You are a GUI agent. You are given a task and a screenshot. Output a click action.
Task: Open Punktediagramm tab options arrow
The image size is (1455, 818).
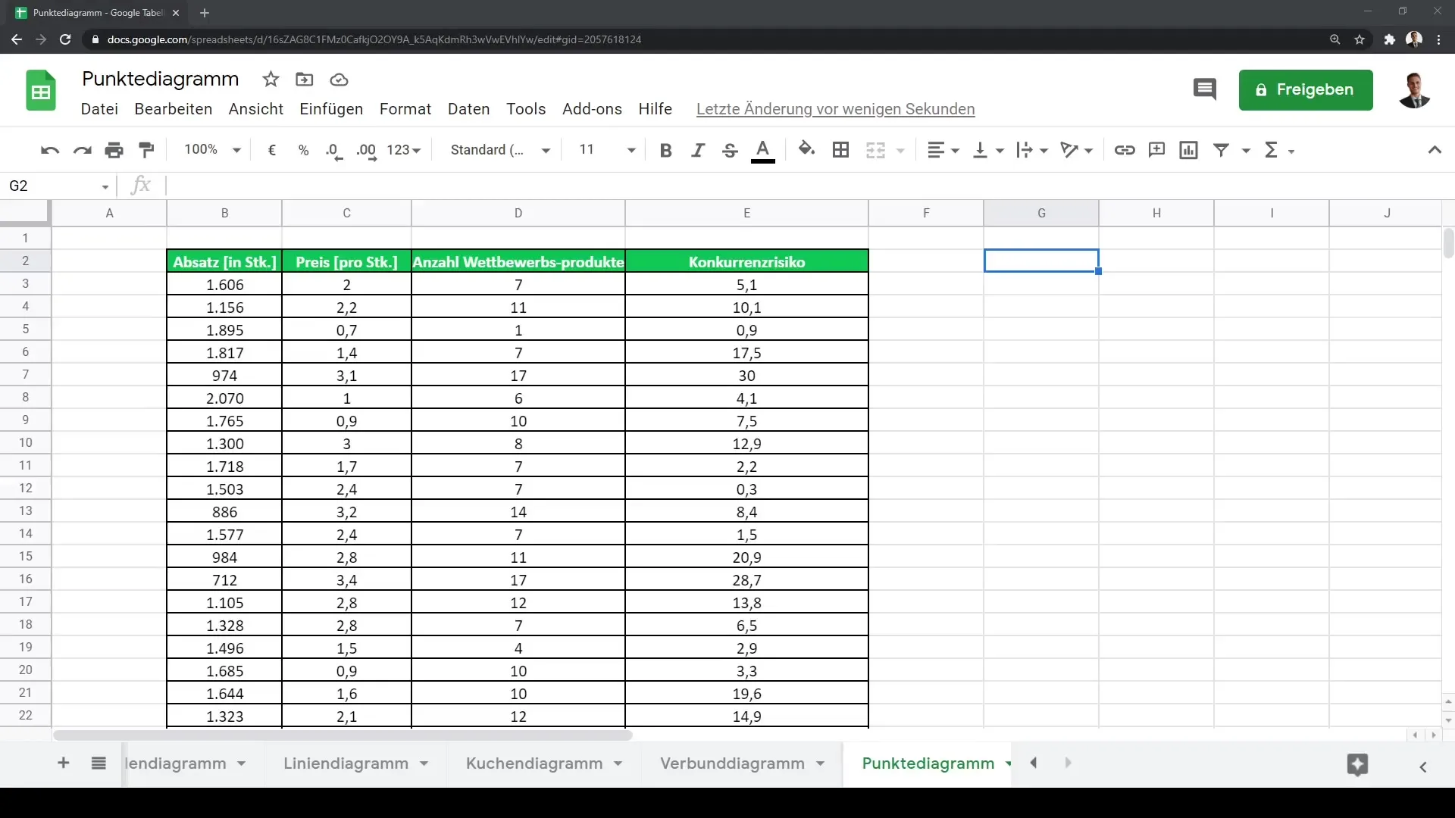coord(1009,764)
